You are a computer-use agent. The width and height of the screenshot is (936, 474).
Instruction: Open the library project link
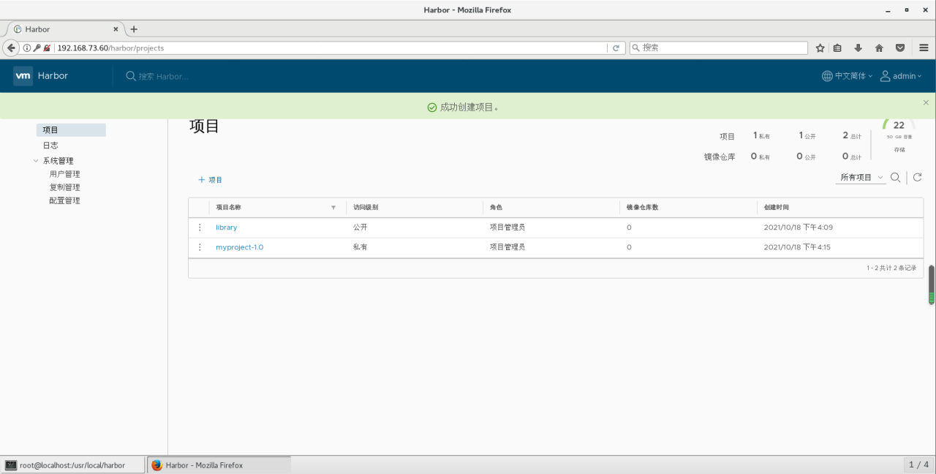(x=226, y=227)
